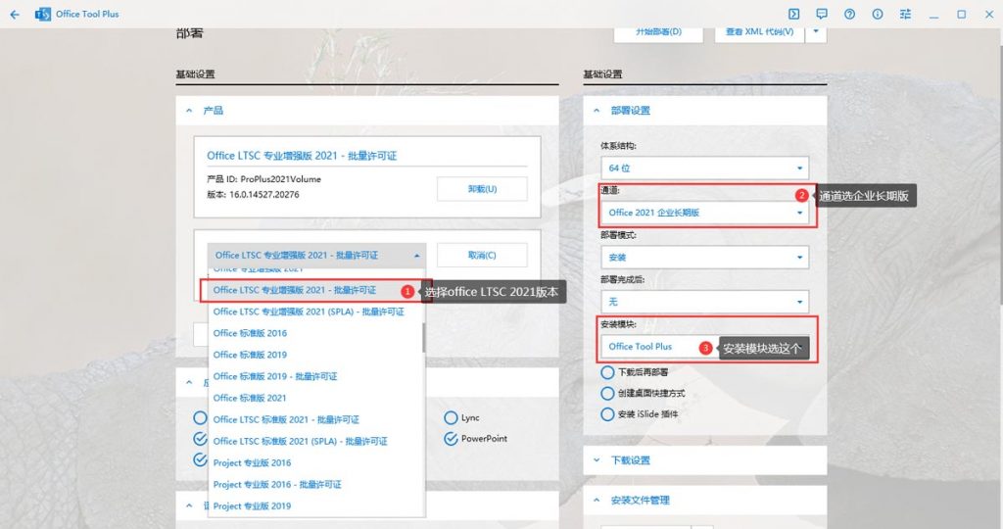This screenshot has height=529, width=1003.
Task: Enable 安装 iSlide 插件 option
Action: tap(607, 413)
